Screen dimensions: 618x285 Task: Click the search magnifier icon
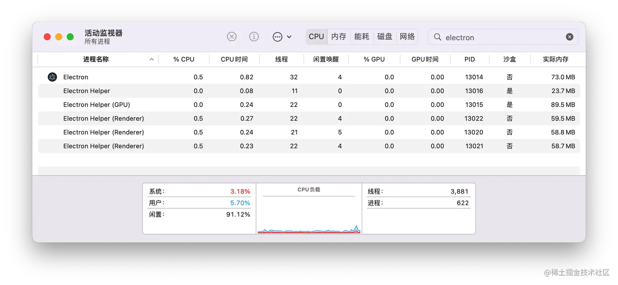tap(437, 37)
